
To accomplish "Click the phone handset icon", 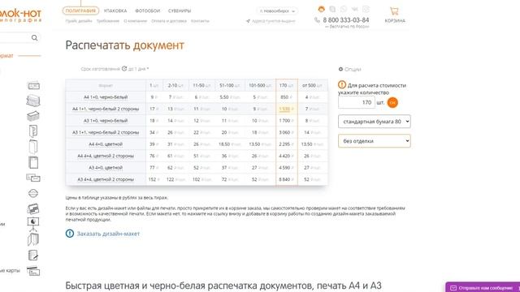I will [x=317, y=20].
